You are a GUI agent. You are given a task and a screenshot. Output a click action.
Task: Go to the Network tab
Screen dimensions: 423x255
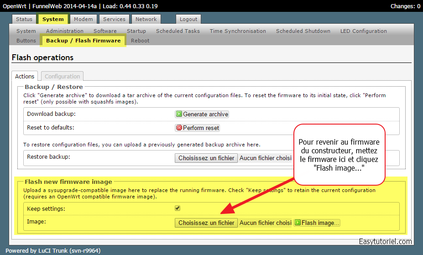pos(146,19)
